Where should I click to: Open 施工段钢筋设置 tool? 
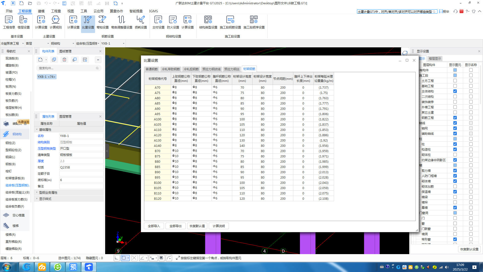pyautogui.click(x=230, y=22)
